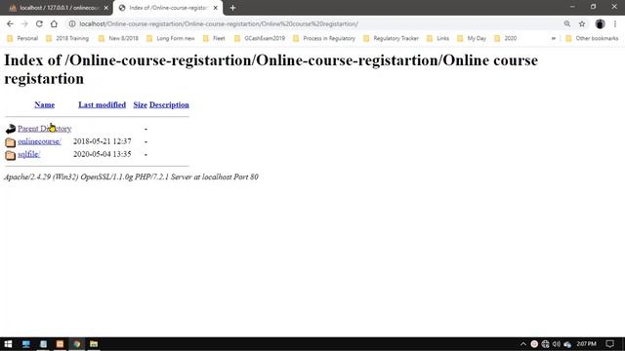Open the onlinecourse/ folder link
Screen dimensions: 625x351
tap(39, 141)
